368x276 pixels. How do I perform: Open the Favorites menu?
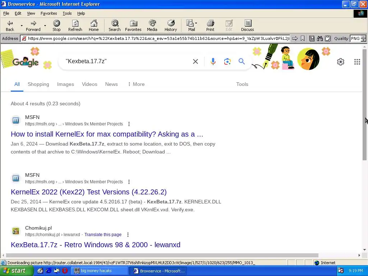pos(49,13)
